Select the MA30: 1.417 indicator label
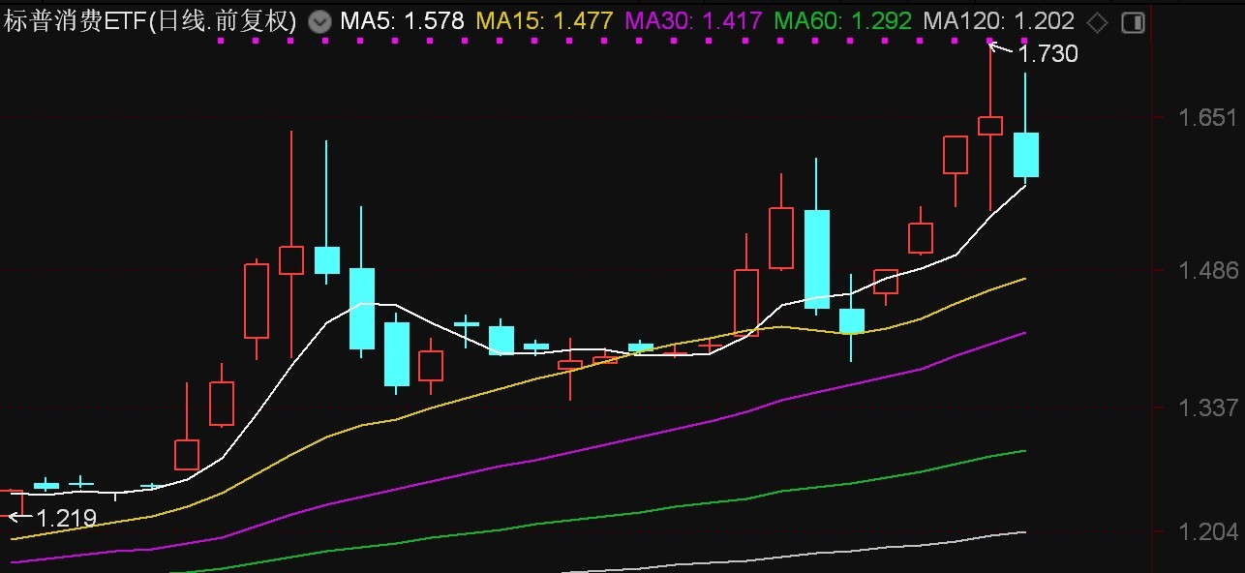The height and width of the screenshot is (573, 1245). 693,21
